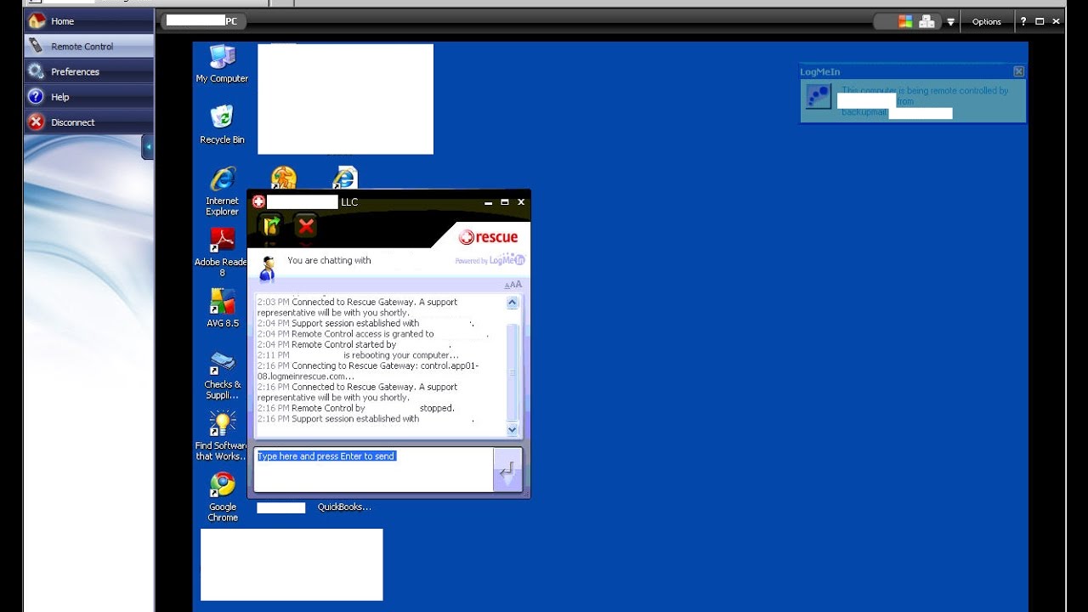Close the LogMeIn notification popup
Image resolution: width=1088 pixels, height=612 pixels.
tap(1018, 71)
